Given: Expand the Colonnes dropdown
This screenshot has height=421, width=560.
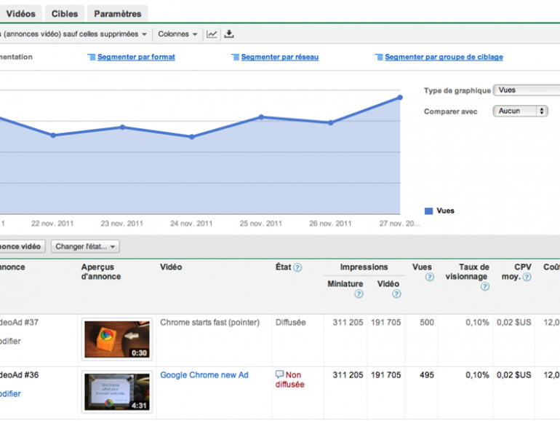Looking at the screenshot, I should click(x=177, y=34).
